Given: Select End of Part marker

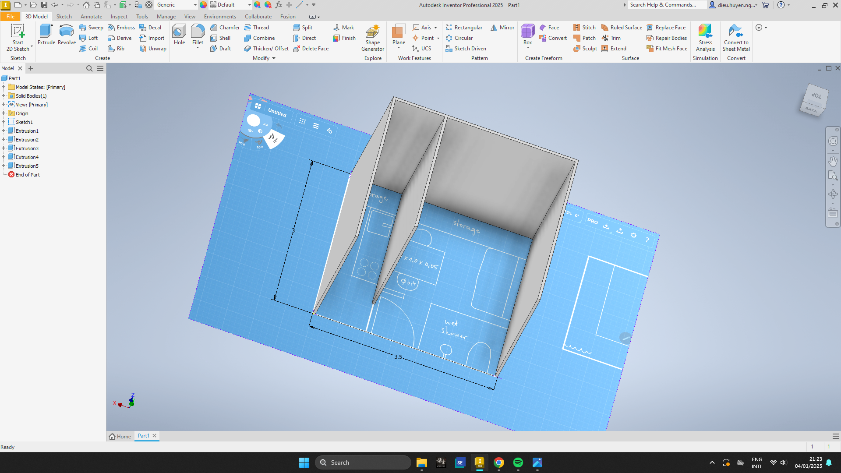Looking at the screenshot, I should [x=28, y=175].
